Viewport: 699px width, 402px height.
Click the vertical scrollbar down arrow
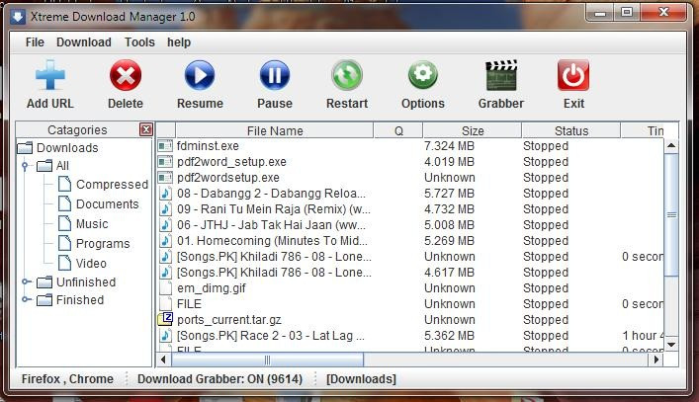click(x=671, y=344)
